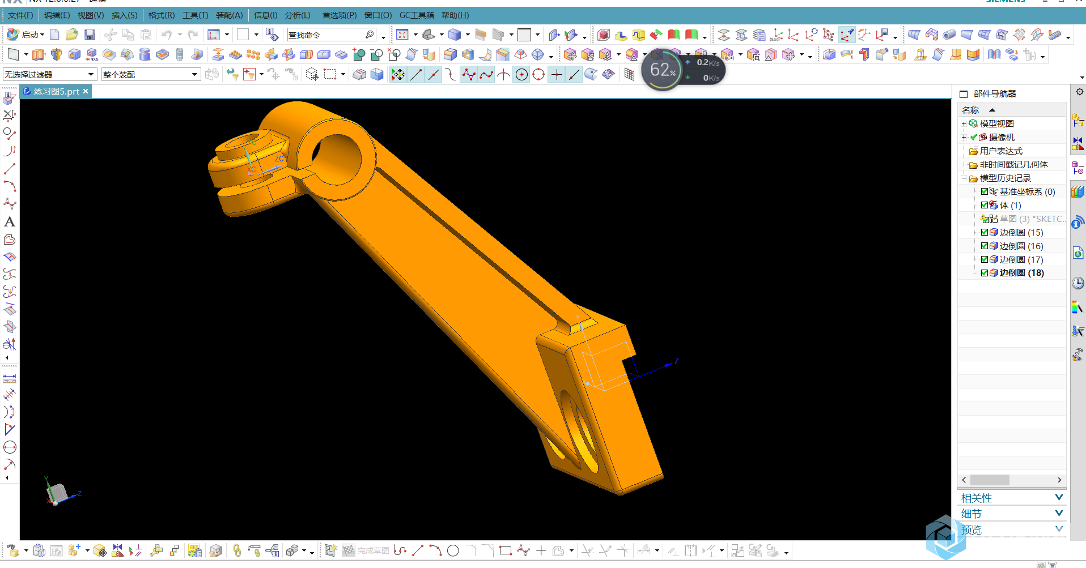Open the 编辑(E) menu

tap(57, 15)
